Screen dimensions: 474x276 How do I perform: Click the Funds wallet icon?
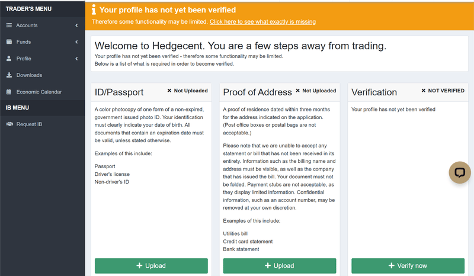coord(9,41)
